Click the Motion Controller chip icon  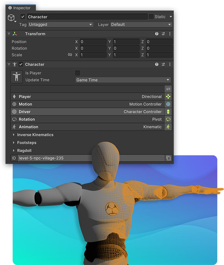pos(168,104)
